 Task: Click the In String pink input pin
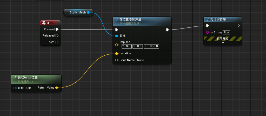point(208,32)
